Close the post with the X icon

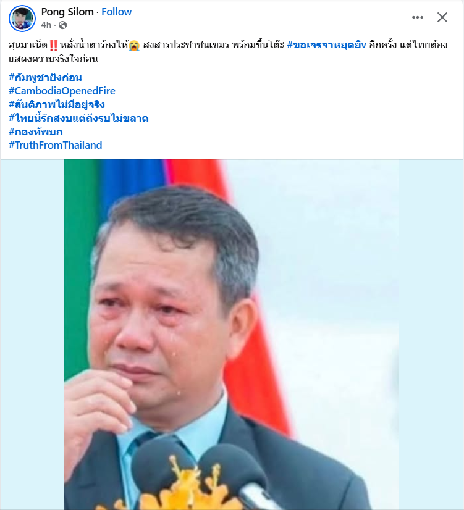point(442,17)
